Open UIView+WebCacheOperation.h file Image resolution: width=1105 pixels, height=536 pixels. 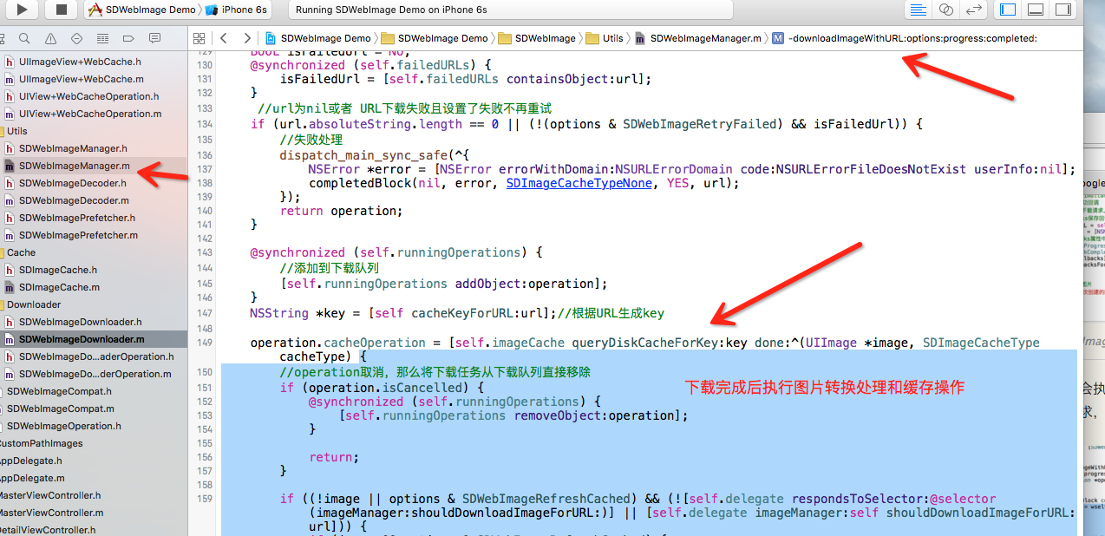pyautogui.click(x=88, y=96)
